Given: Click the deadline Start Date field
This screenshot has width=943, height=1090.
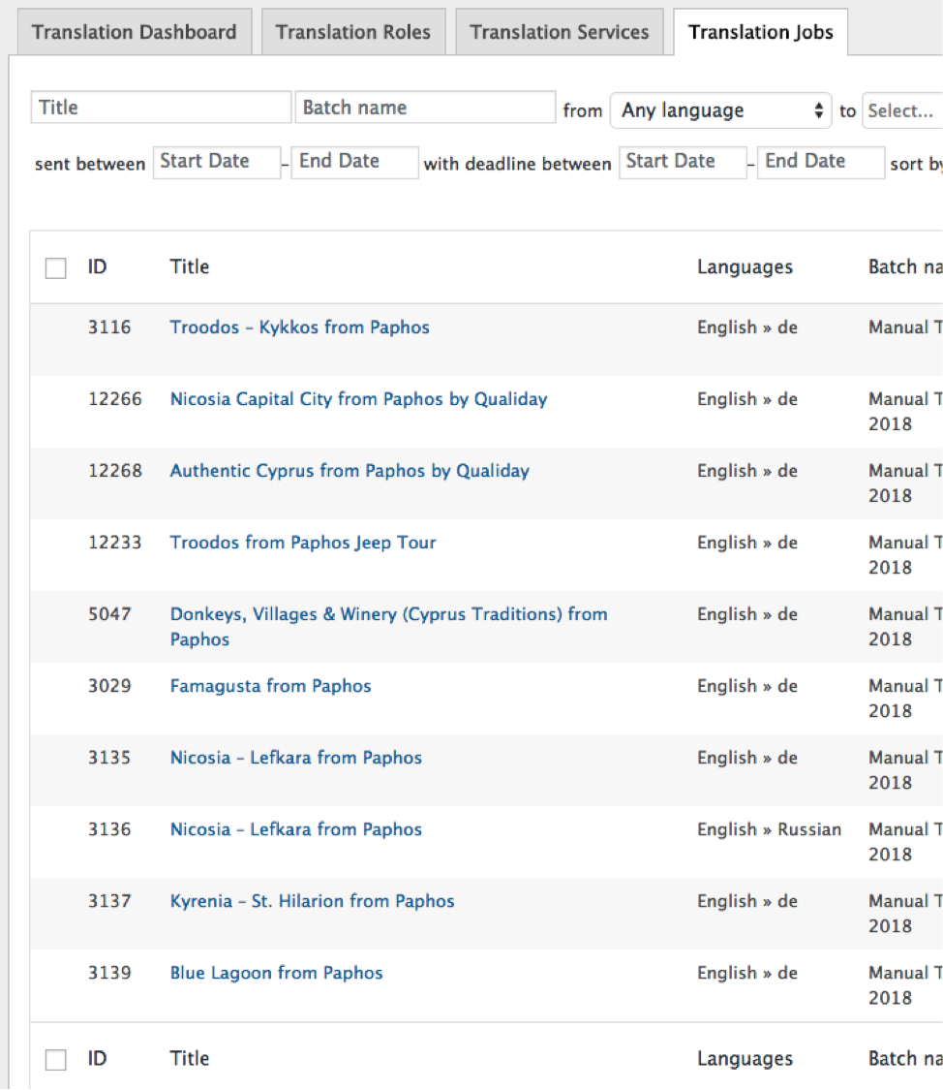Looking at the screenshot, I should 683,162.
